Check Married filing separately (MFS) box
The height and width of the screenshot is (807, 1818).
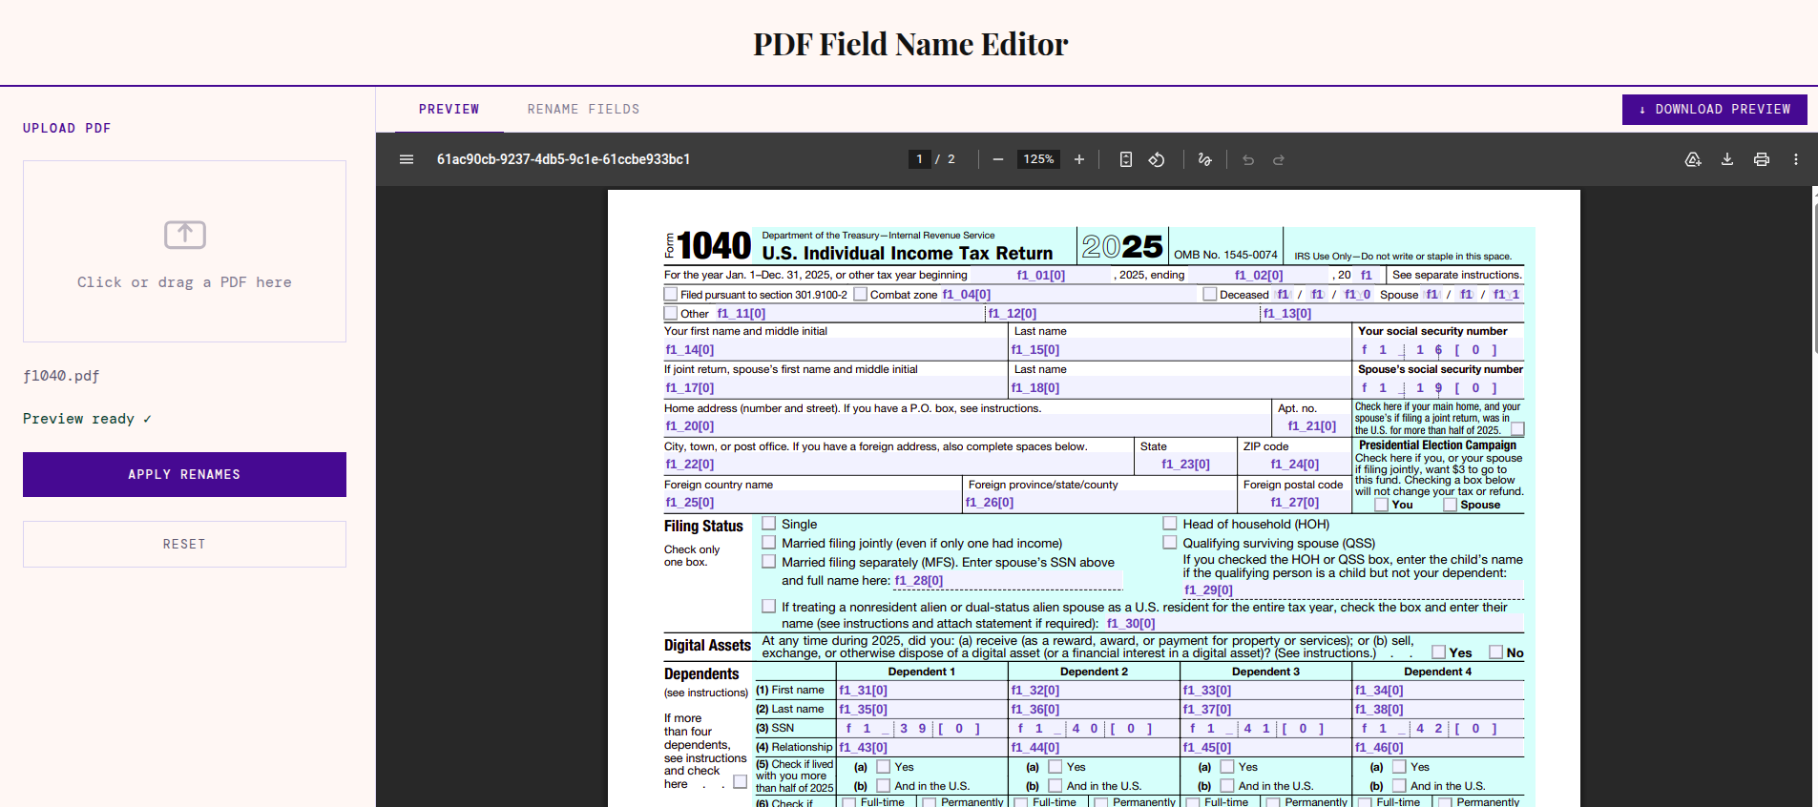pos(769,562)
